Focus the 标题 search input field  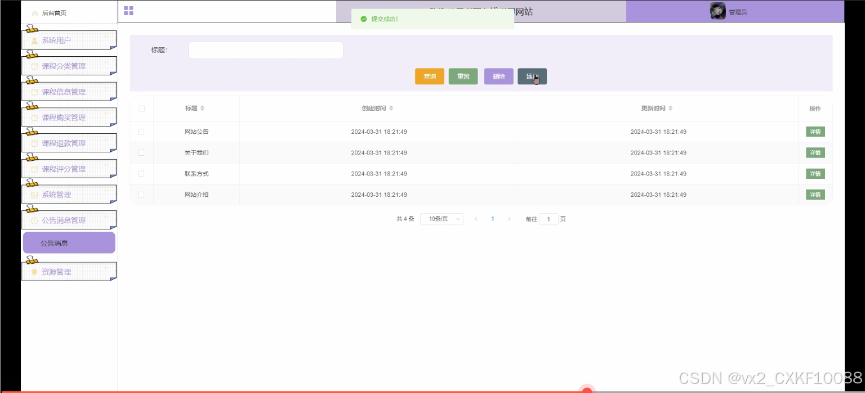(x=266, y=50)
